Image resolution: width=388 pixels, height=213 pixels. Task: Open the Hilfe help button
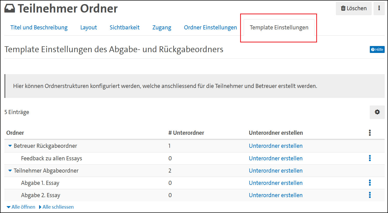click(377, 50)
